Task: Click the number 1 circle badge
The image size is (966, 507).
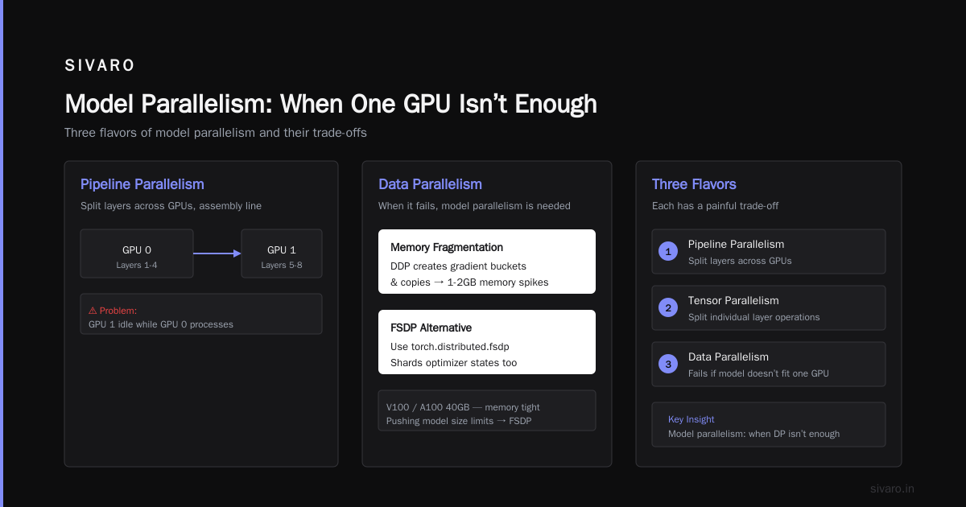Action: [x=667, y=252]
